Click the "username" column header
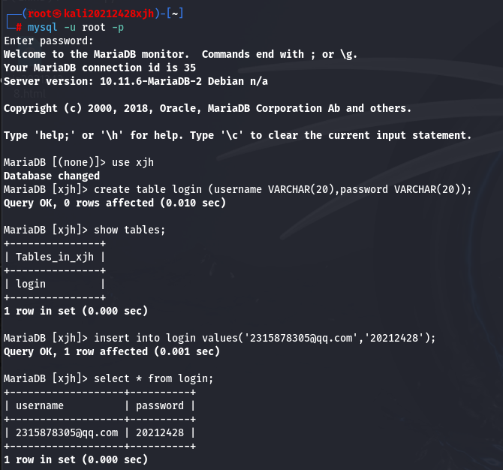This screenshot has height=470, width=503. click(40, 405)
